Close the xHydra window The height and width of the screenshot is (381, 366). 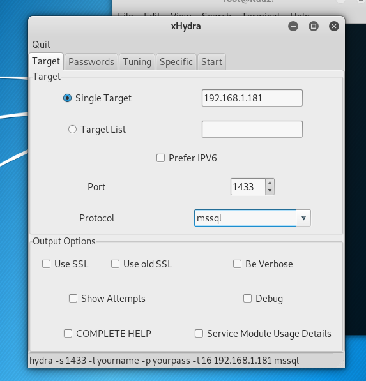334,26
